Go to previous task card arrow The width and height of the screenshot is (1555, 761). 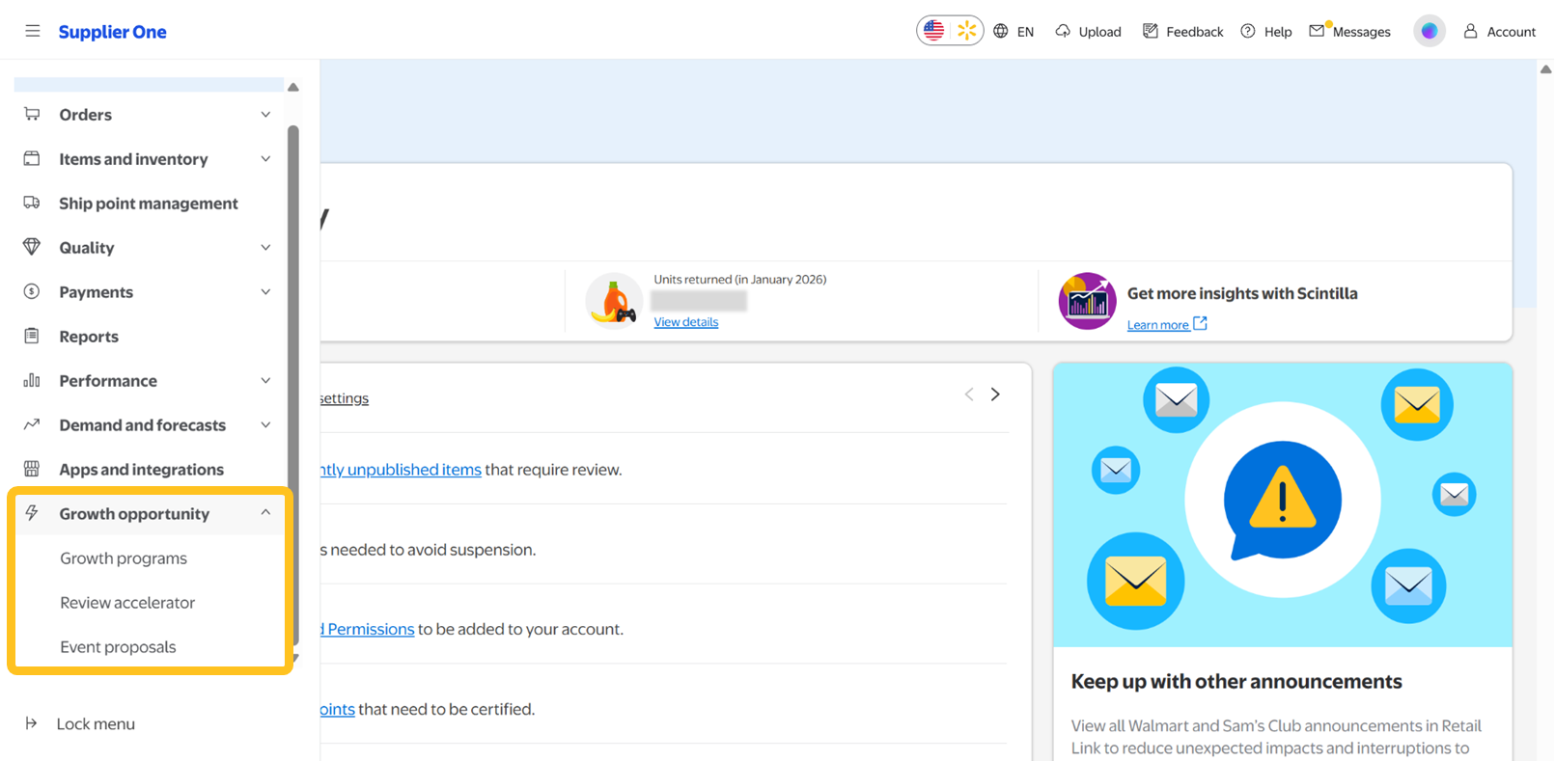click(x=969, y=394)
